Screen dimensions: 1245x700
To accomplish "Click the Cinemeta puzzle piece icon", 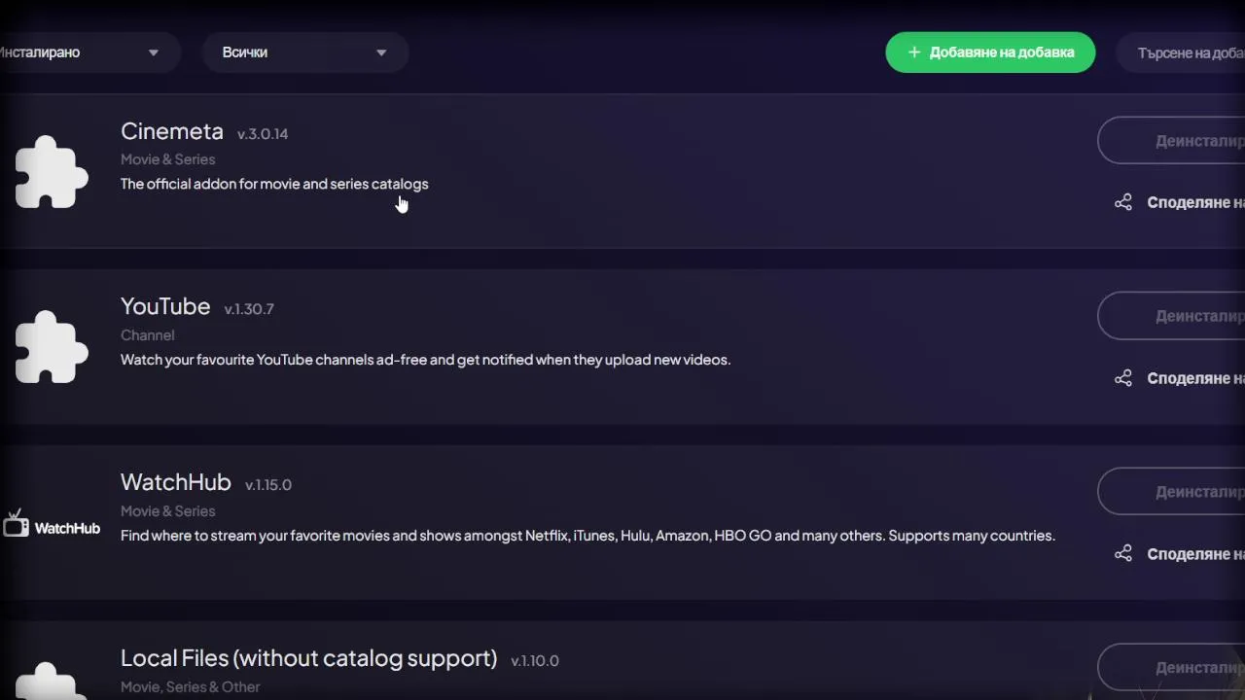I will pos(52,172).
